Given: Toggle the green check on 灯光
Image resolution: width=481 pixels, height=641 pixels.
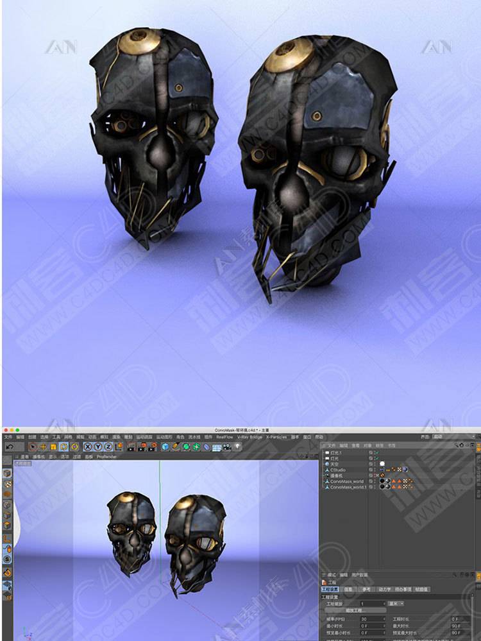Looking at the screenshot, I should pos(376,459).
